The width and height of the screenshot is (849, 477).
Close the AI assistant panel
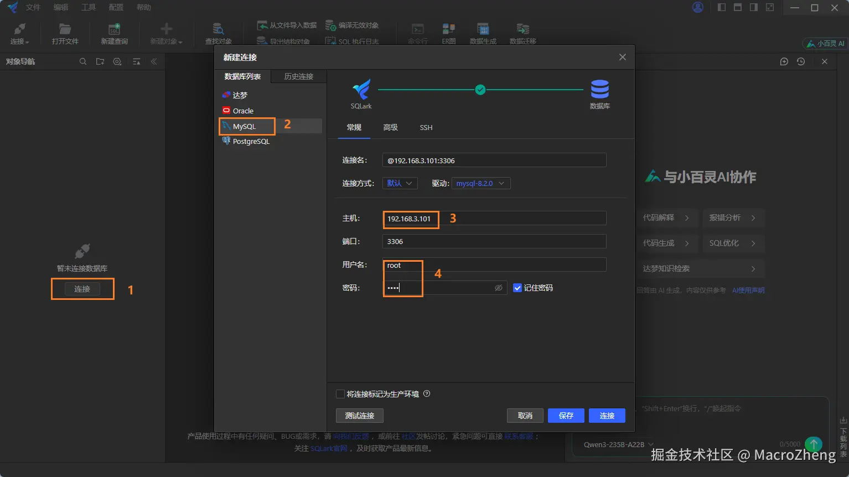click(x=825, y=61)
